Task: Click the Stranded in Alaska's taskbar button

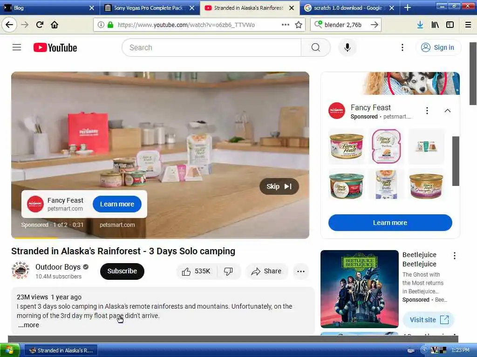Action: click(61, 350)
